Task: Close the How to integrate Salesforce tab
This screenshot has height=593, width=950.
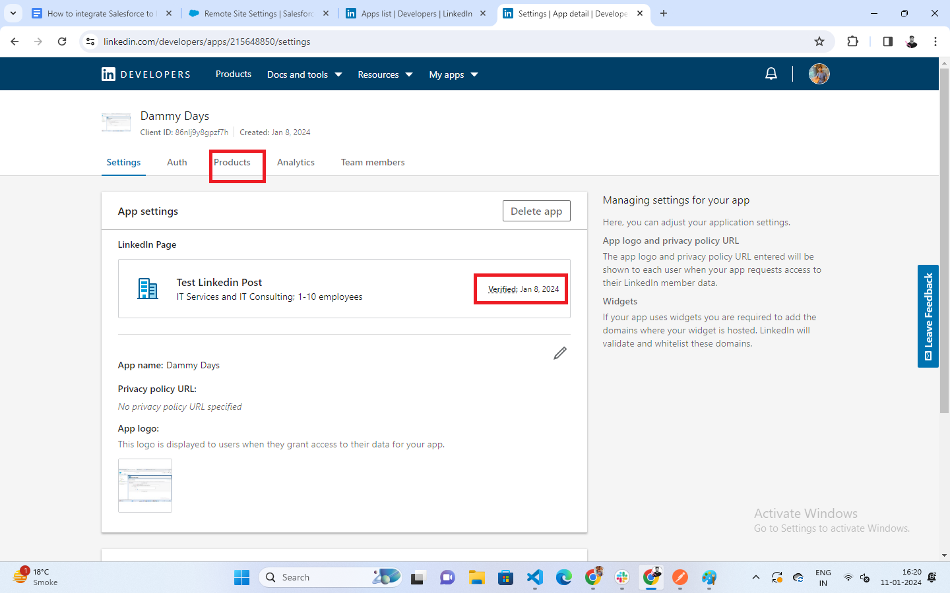Action: [169, 13]
